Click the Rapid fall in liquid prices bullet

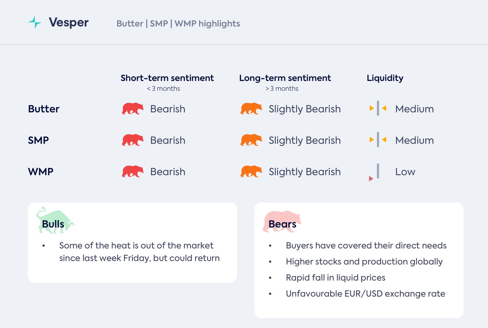click(335, 278)
